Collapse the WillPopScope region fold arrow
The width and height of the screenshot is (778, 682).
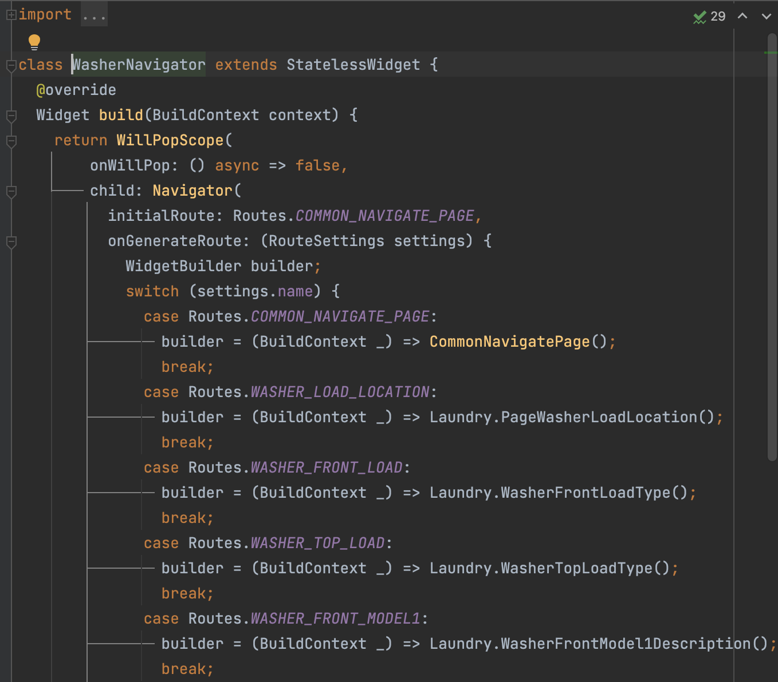(x=10, y=141)
